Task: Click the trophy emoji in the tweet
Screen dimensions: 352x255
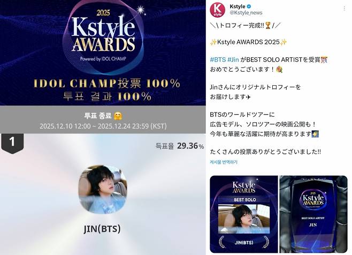Action: [x=268, y=26]
